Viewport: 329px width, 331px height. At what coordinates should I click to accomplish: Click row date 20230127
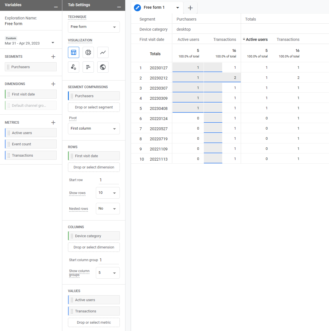[158, 68]
